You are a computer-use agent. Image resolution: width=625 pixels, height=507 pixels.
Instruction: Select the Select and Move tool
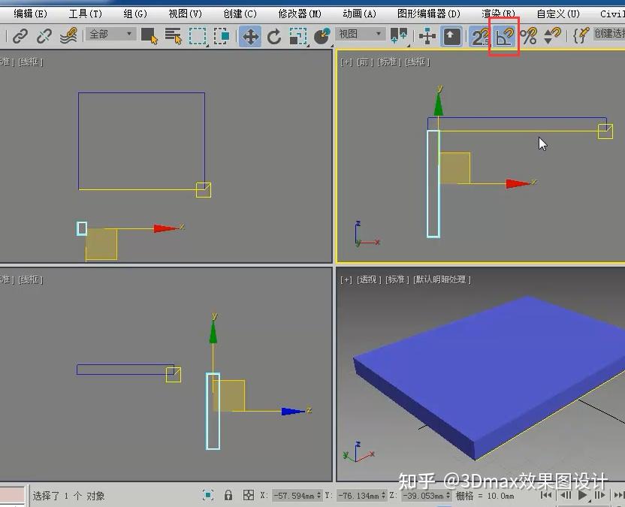tap(249, 35)
